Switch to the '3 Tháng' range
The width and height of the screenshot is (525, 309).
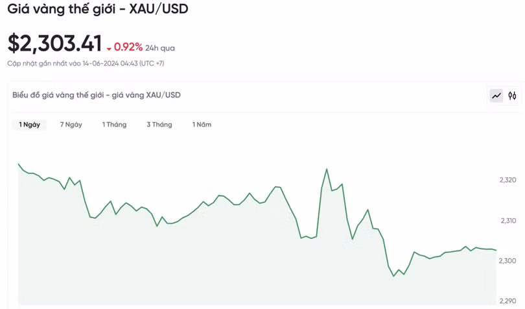tap(159, 125)
